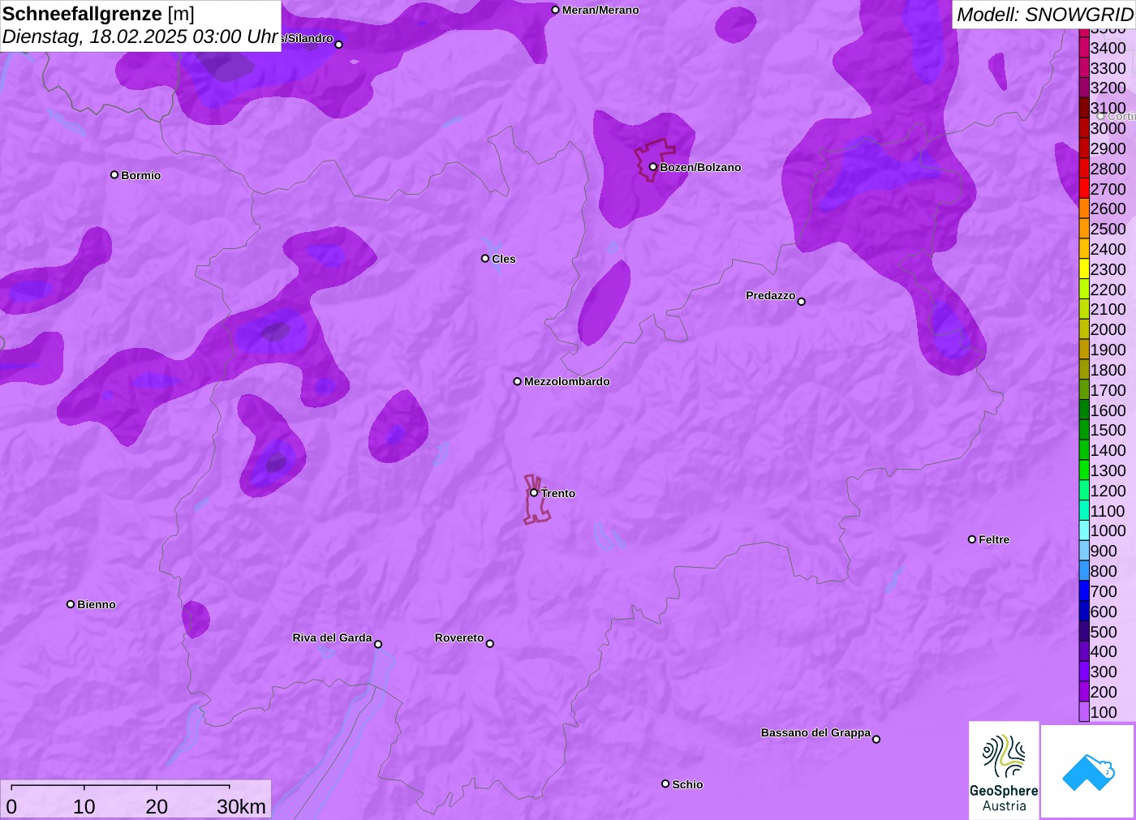Click the Feltre label text
The width and height of the screenshot is (1136, 820).
coord(994,539)
